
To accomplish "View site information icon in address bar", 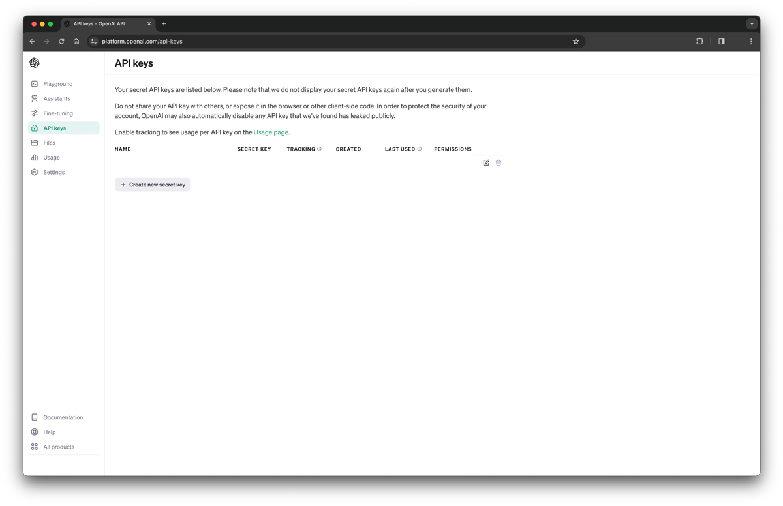I will point(94,41).
